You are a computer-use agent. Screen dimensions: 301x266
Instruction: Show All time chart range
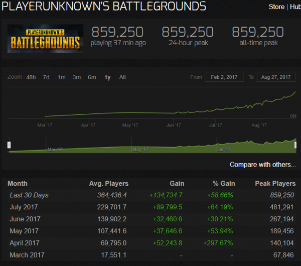(x=122, y=77)
